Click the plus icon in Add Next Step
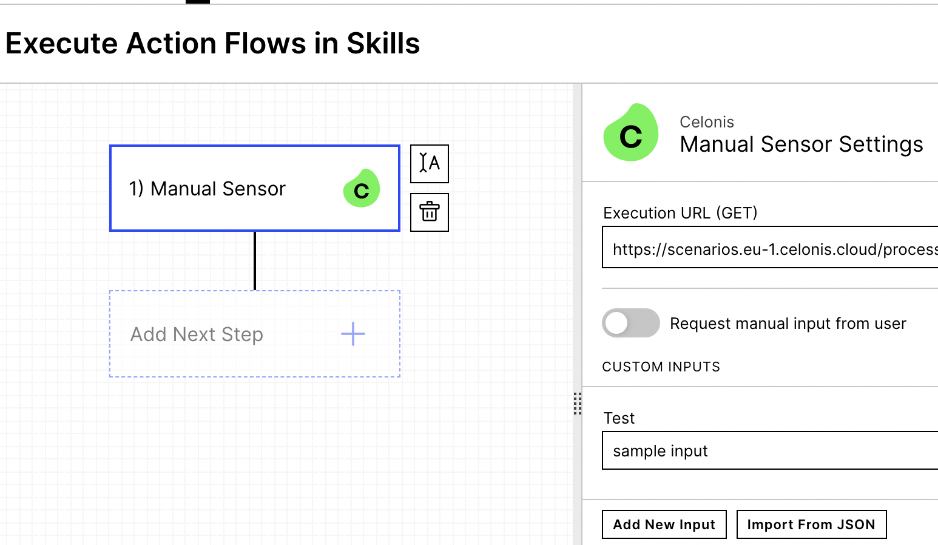The image size is (938, 545). coord(353,334)
